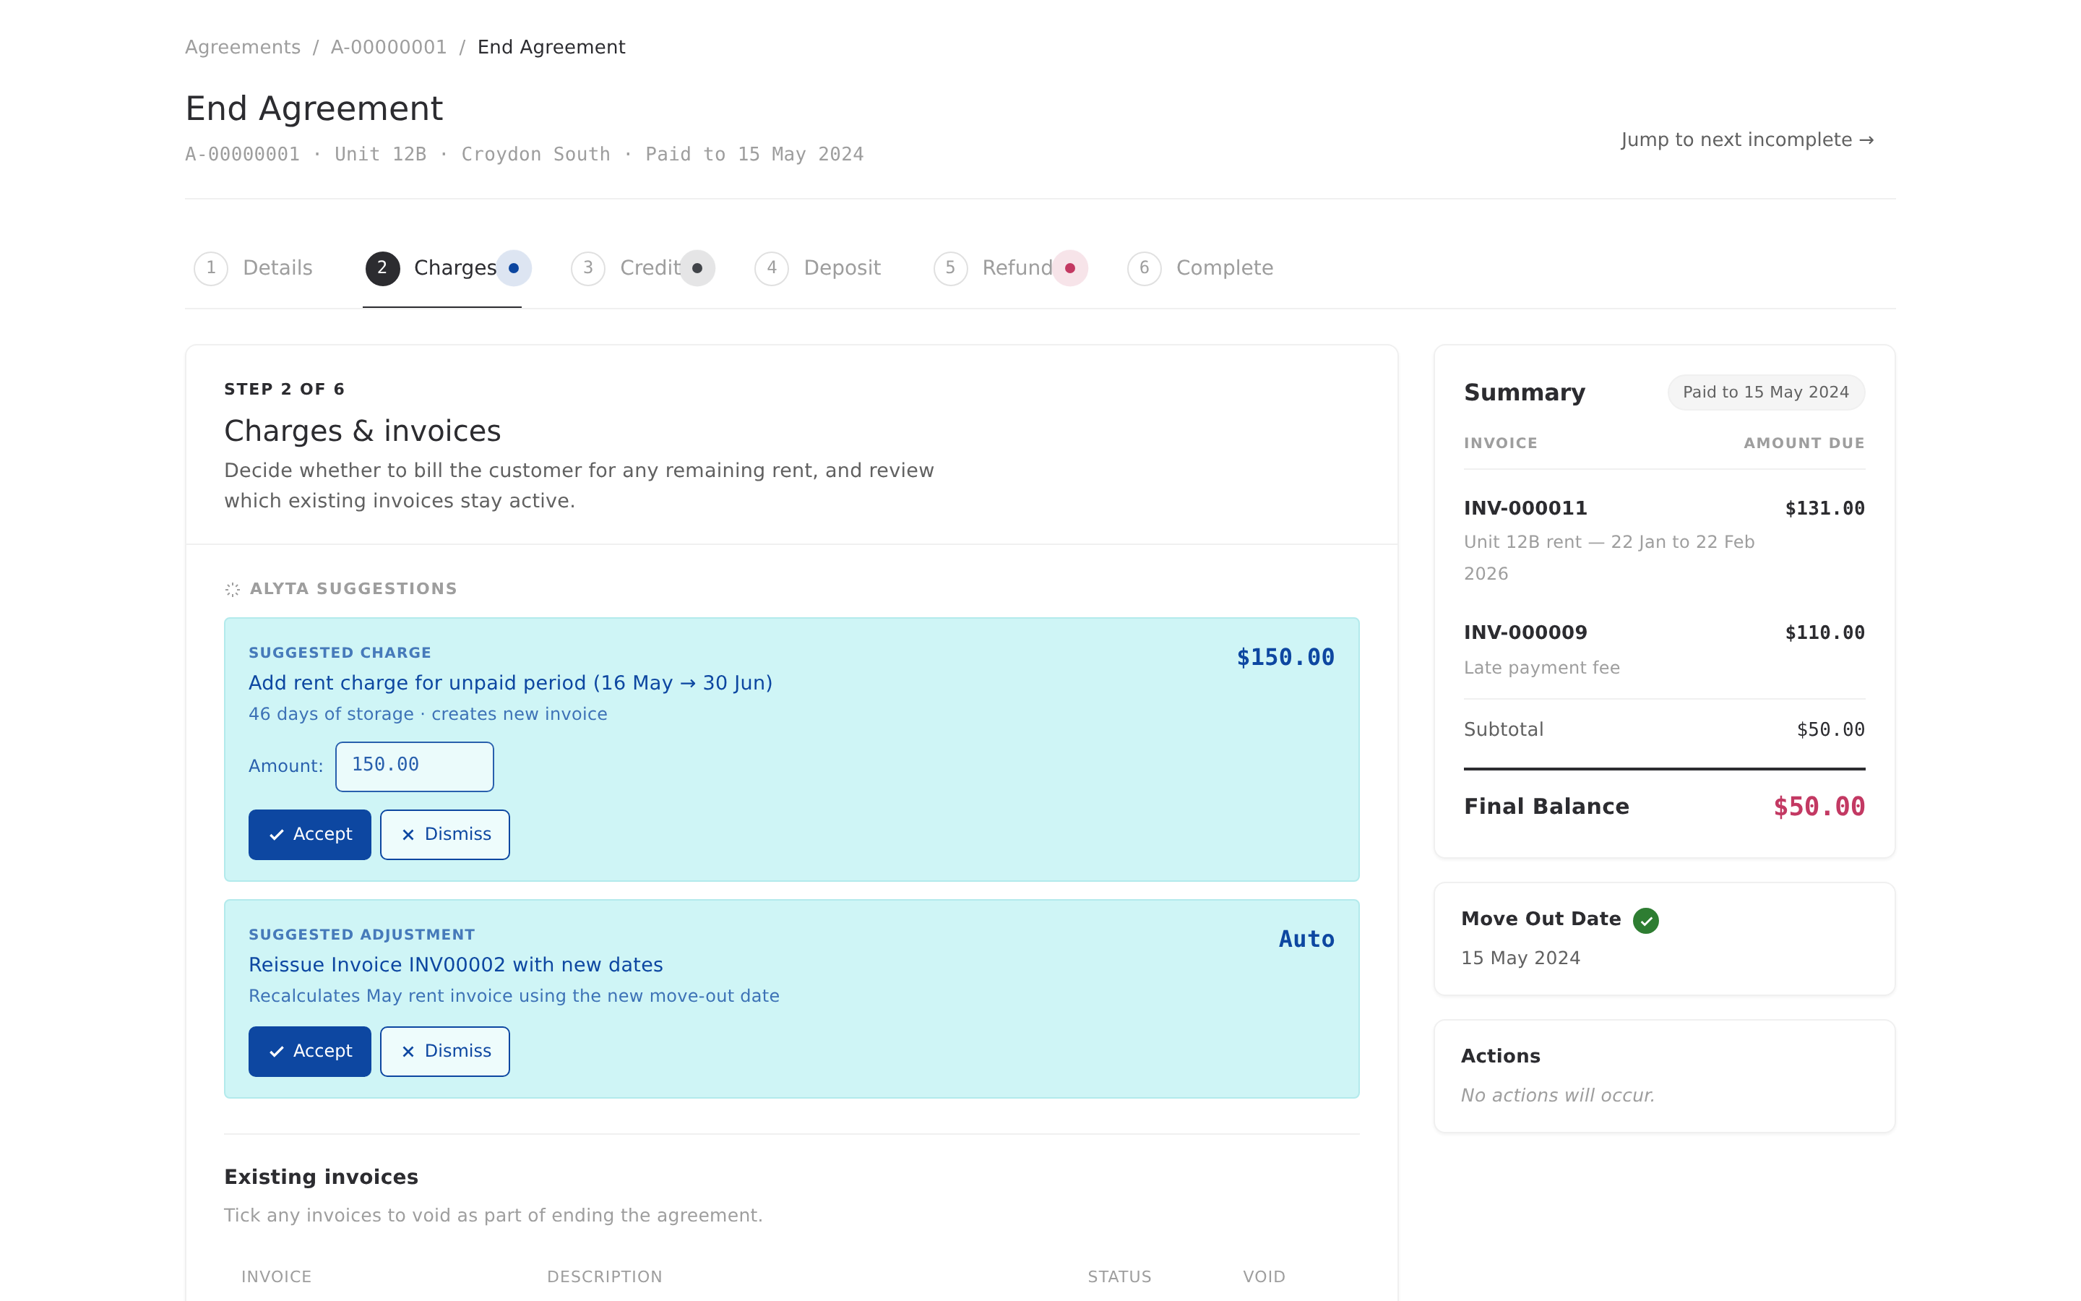Click the Alyta Suggestions sparkle icon
Image resolution: width=2081 pixels, height=1301 pixels.
pyautogui.click(x=232, y=589)
